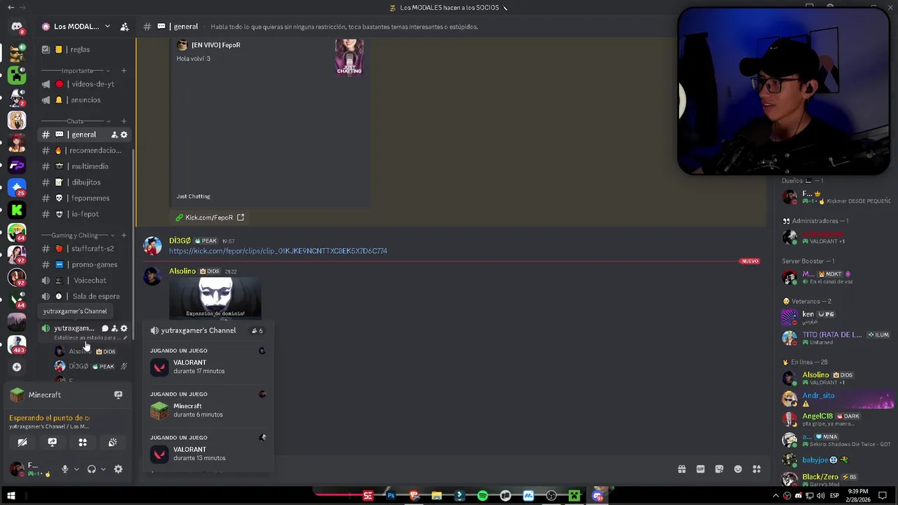Edit yutraxgamer's voice channel settings gear
The image size is (898, 505).
point(124,328)
